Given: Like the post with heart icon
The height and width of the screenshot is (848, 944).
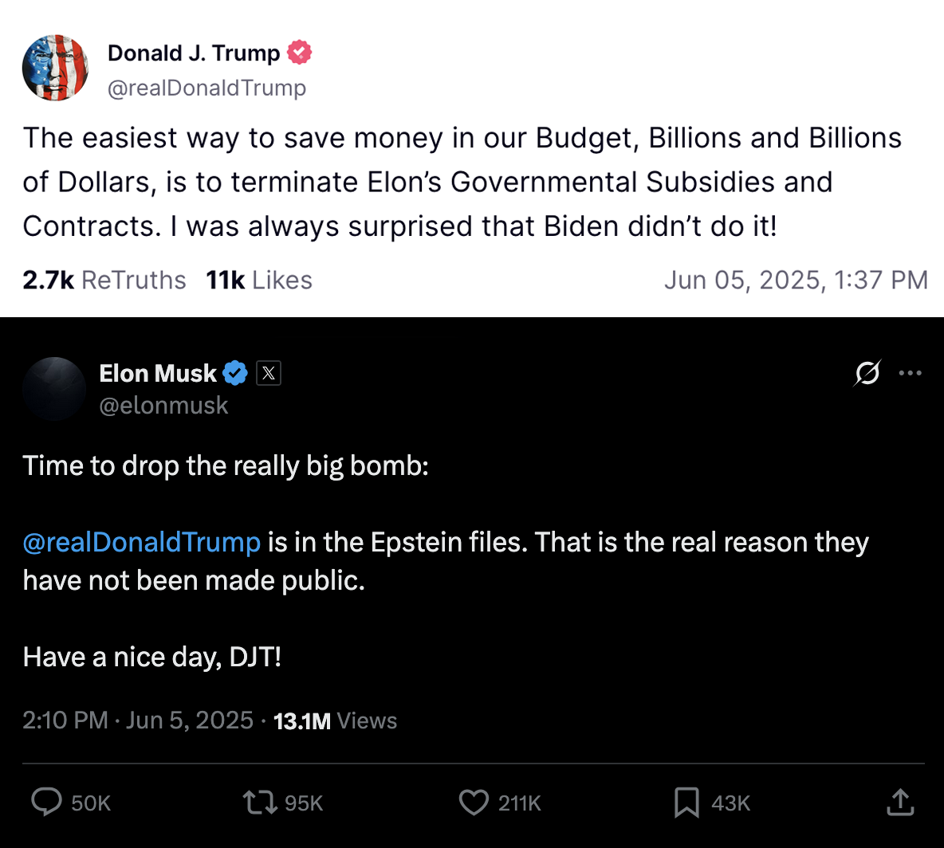Looking at the screenshot, I should [x=474, y=802].
